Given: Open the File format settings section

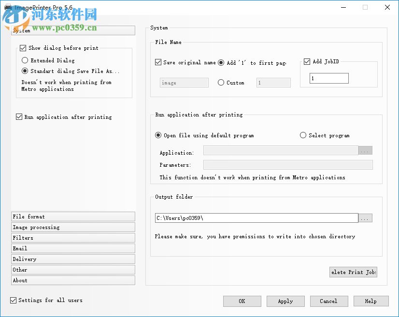Looking at the screenshot, I should point(72,216).
